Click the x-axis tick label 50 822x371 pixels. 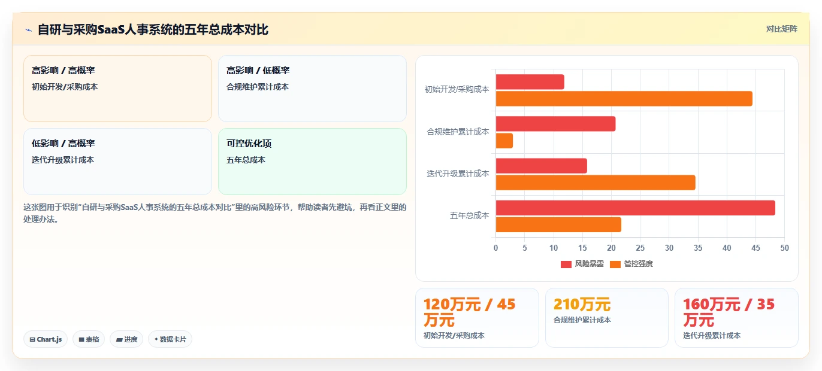(x=785, y=248)
